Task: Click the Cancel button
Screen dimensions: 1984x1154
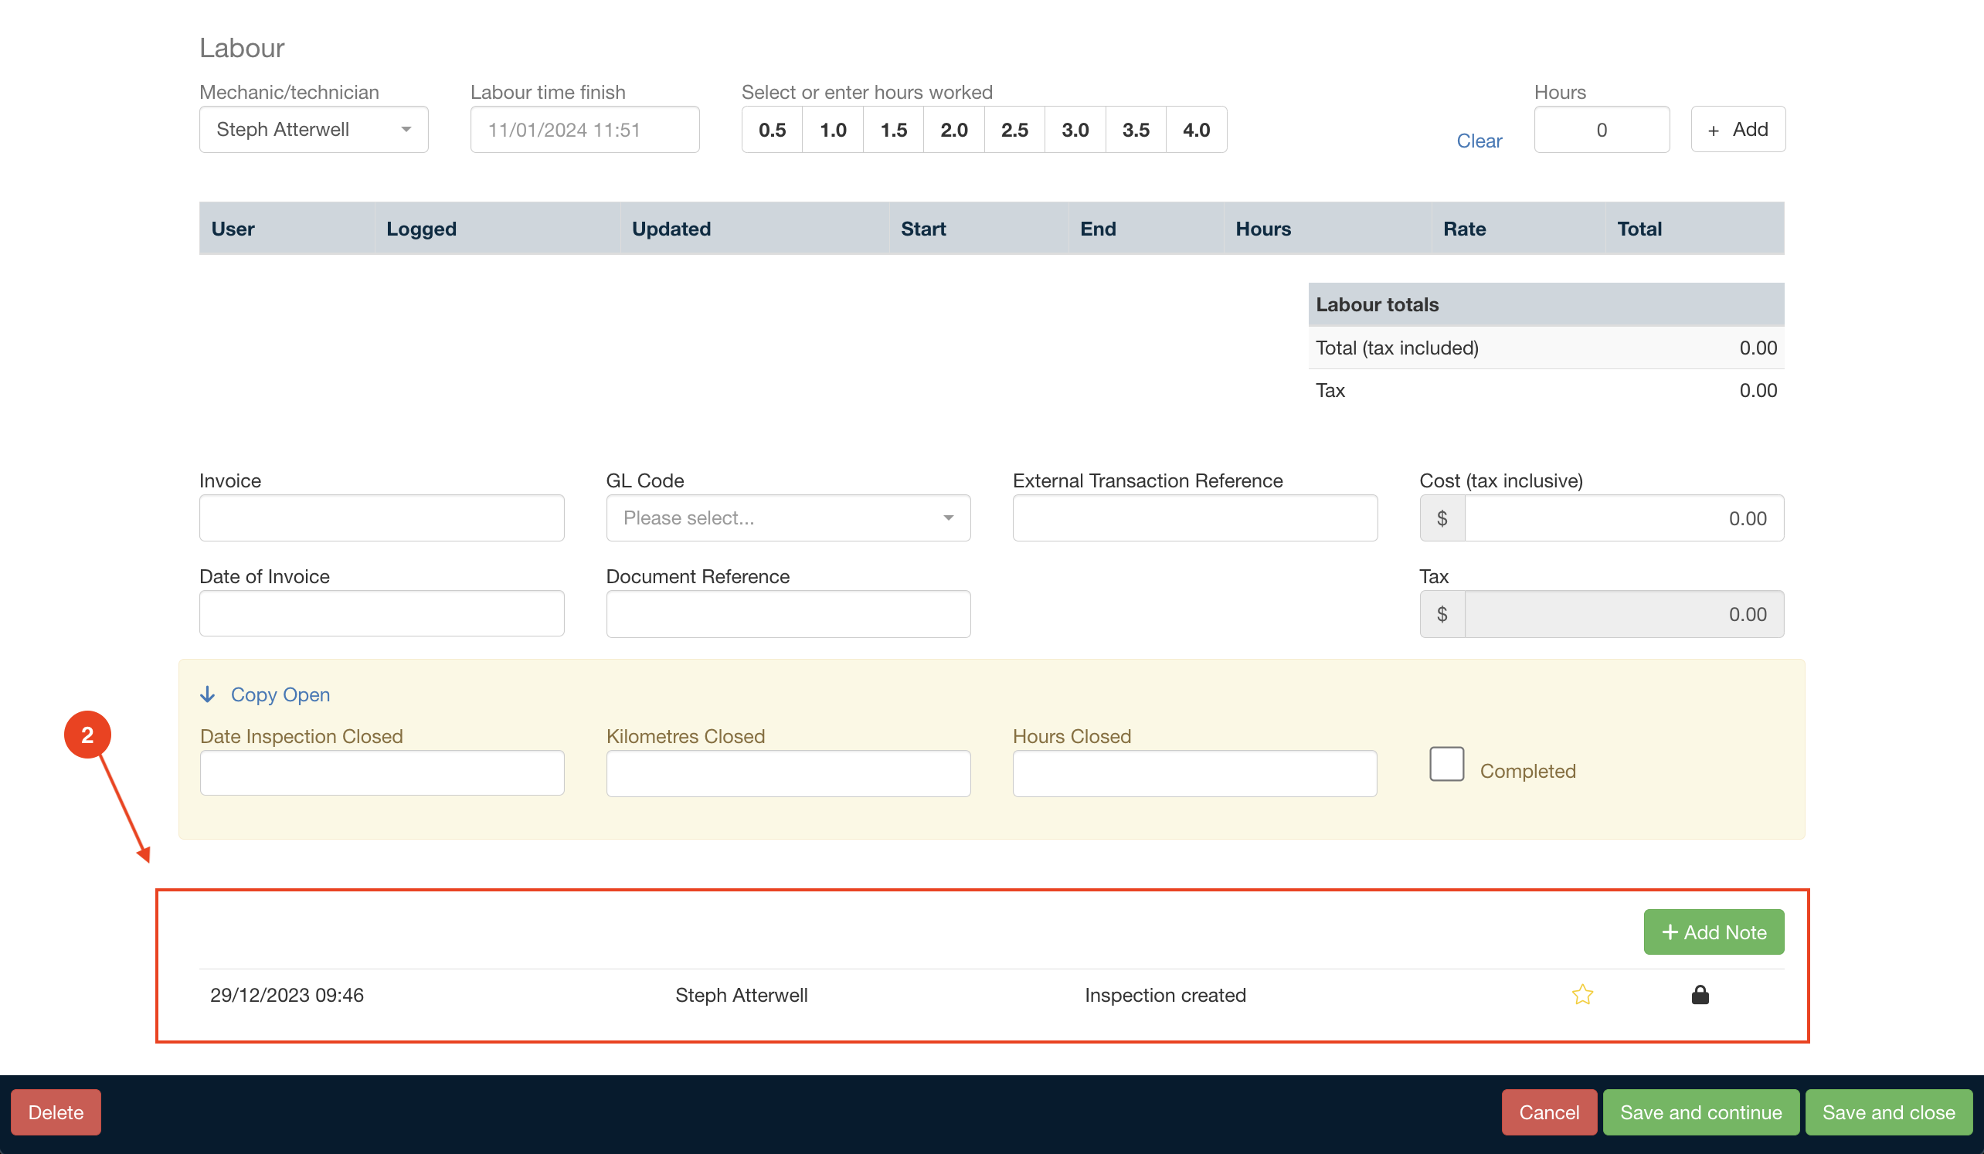Action: 1549,1112
